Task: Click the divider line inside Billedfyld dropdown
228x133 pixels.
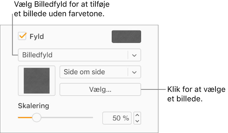Action: (128, 55)
